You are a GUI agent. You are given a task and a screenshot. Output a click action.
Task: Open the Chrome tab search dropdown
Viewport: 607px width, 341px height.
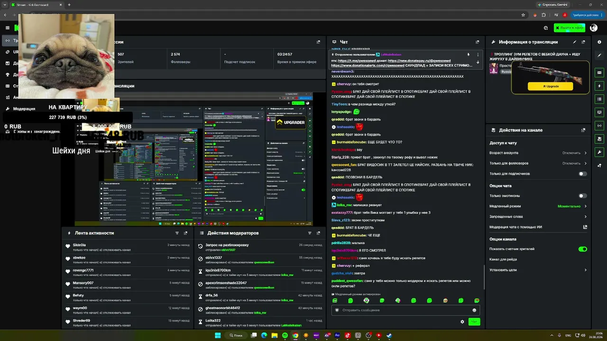click(x=5, y=5)
